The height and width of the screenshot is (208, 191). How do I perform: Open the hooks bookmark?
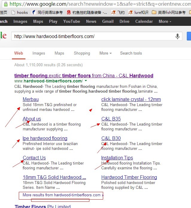[20, 13]
